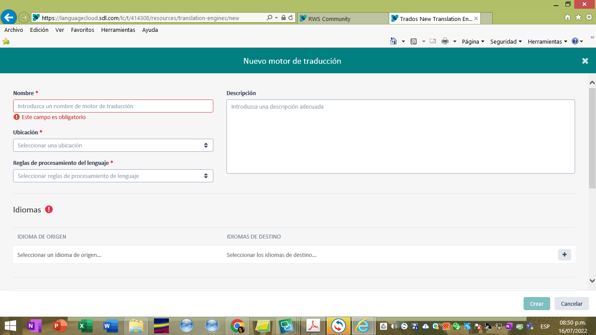
Task: Click the RSS feeds icon
Action: (x=413, y=41)
